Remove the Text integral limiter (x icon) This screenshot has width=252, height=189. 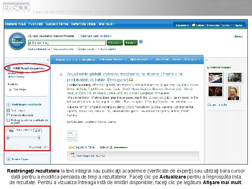click(x=10, y=90)
